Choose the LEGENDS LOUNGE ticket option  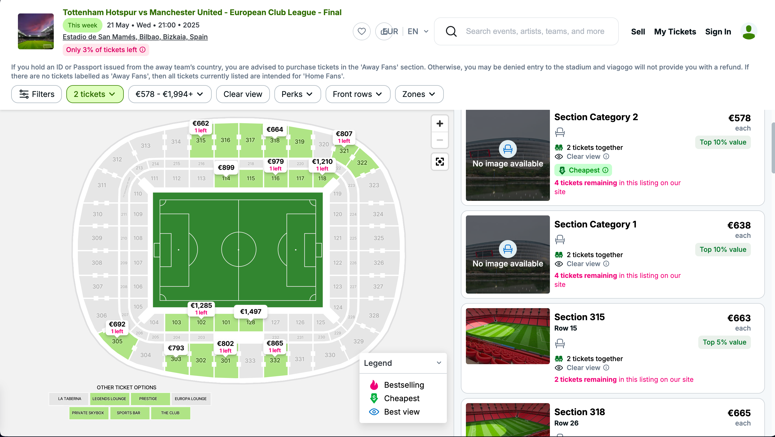(x=109, y=399)
